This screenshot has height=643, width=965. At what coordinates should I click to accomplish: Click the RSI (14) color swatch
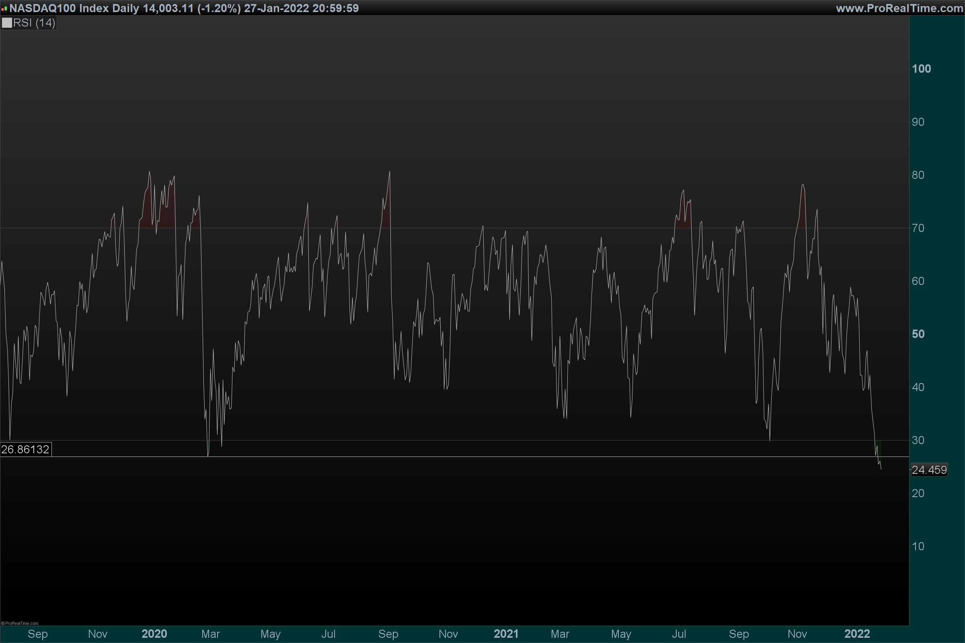coord(7,23)
